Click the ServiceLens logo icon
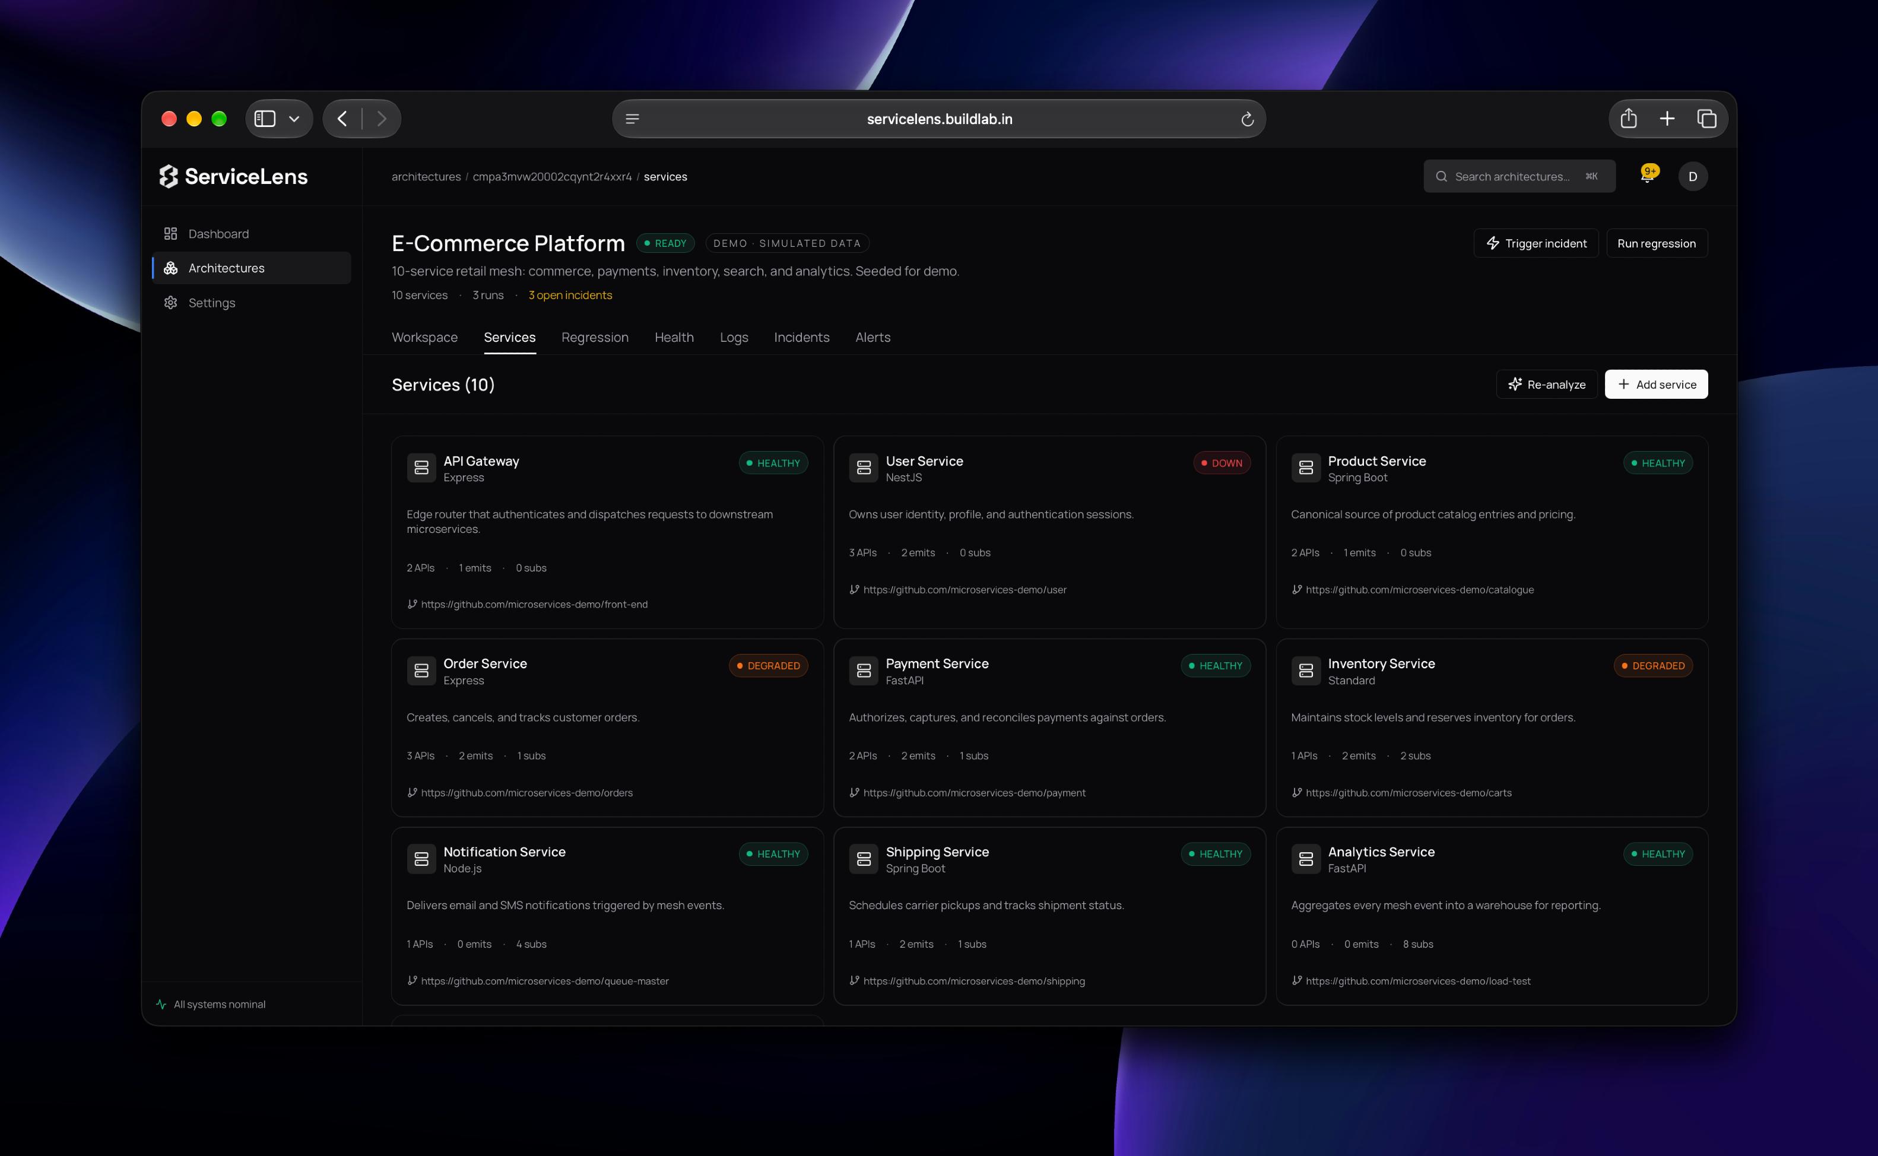This screenshot has height=1156, width=1878. [x=168, y=177]
